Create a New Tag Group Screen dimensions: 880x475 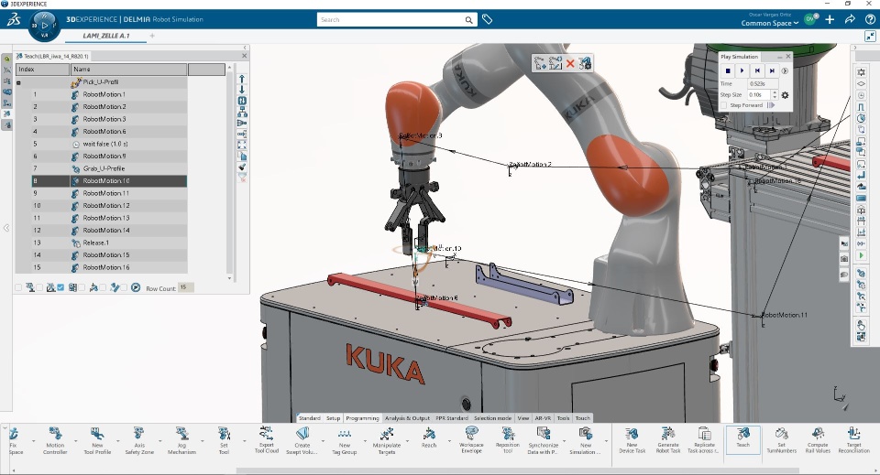pyautogui.click(x=345, y=440)
